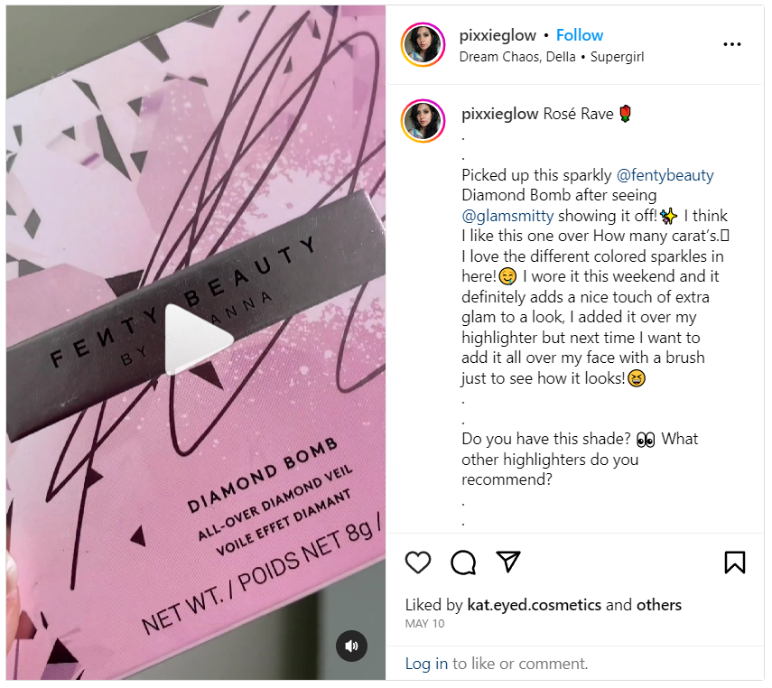
Task: Open the three-dot more options menu
Action: tap(732, 44)
